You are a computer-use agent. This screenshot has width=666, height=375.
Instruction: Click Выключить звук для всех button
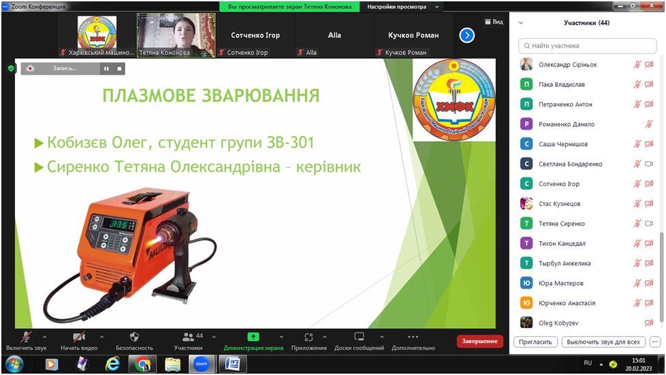click(603, 342)
